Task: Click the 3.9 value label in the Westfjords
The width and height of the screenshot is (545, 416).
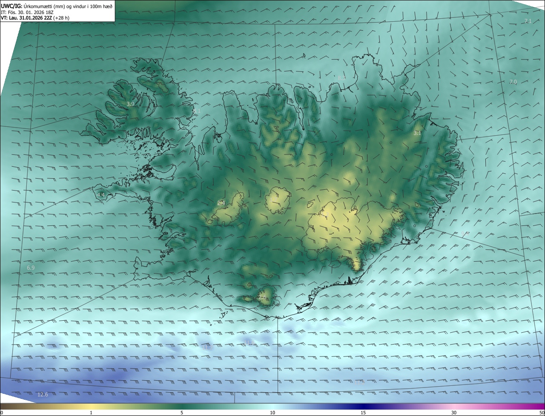Action: pyautogui.click(x=130, y=104)
